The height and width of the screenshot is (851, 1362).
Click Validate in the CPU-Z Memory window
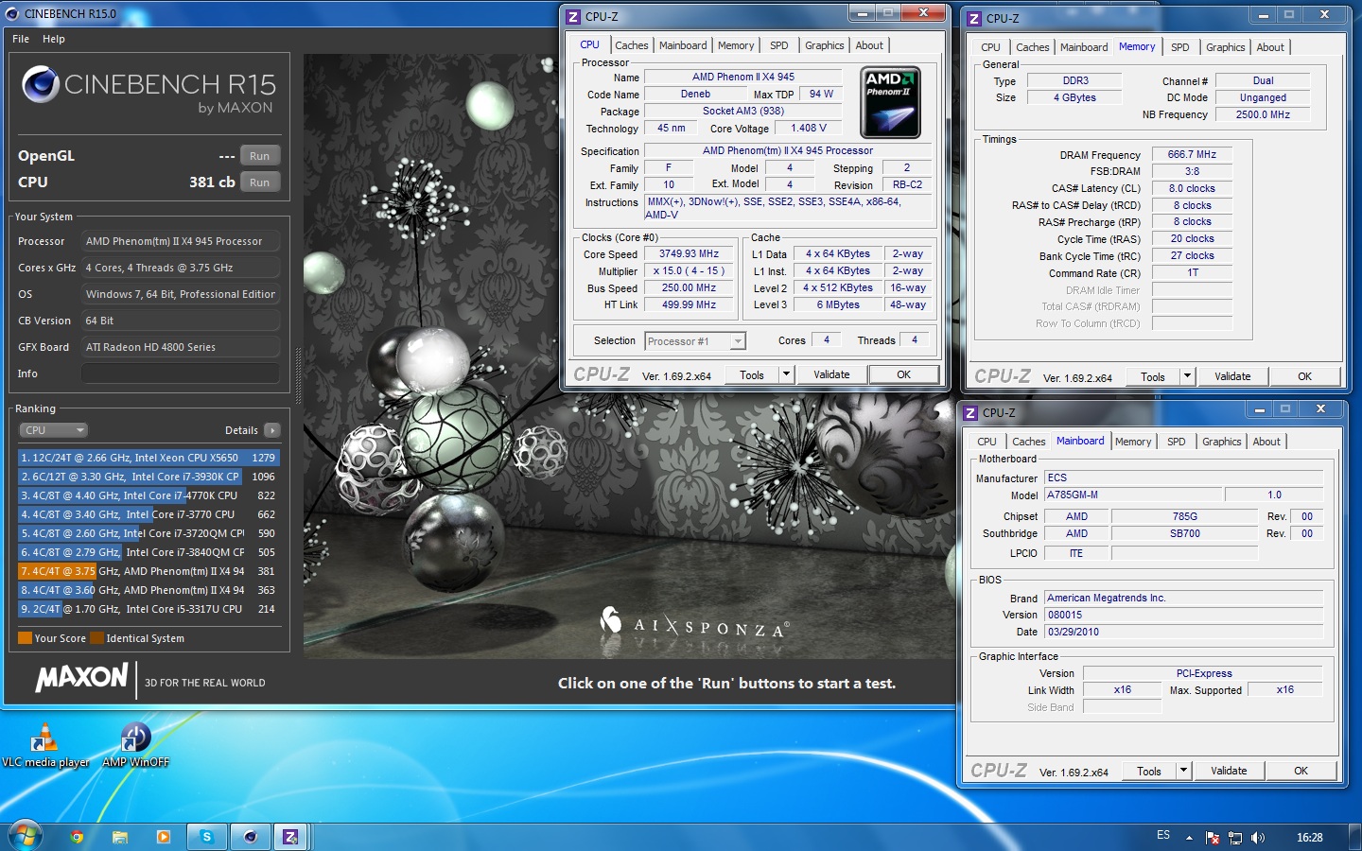[x=1232, y=377]
